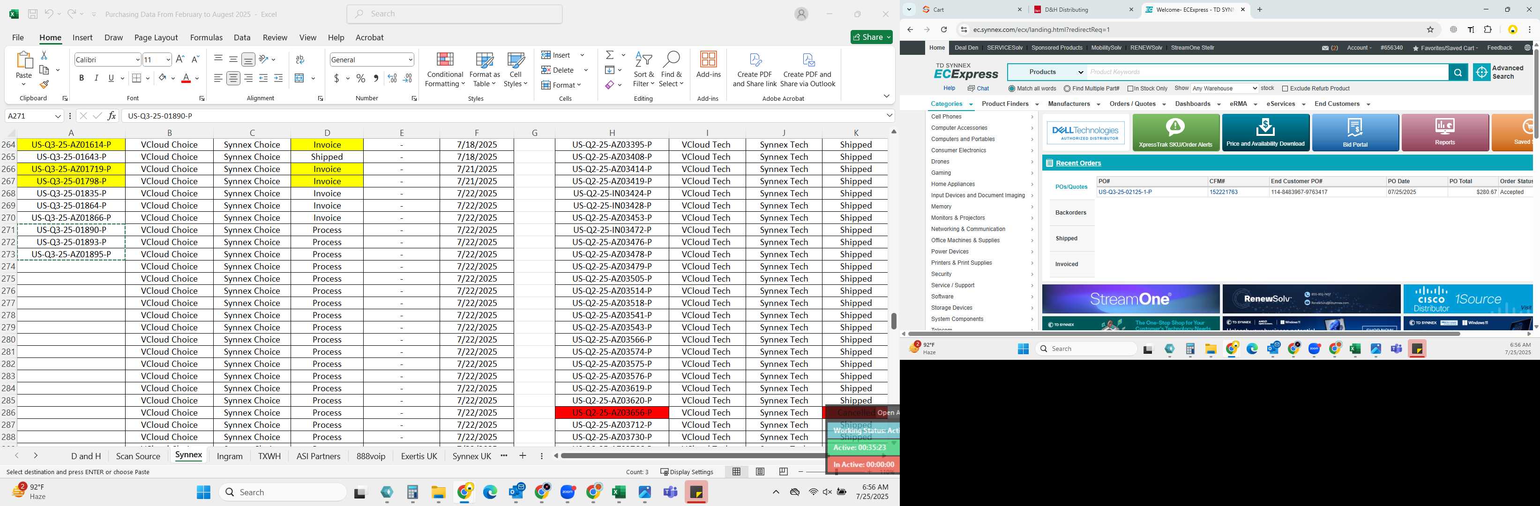
Task: Expand the formula bar with chevron
Action: (x=890, y=115)
